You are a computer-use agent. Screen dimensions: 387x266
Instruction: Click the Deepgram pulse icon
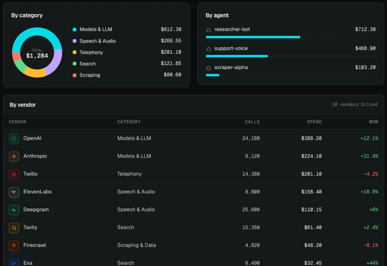pos(14,210)
